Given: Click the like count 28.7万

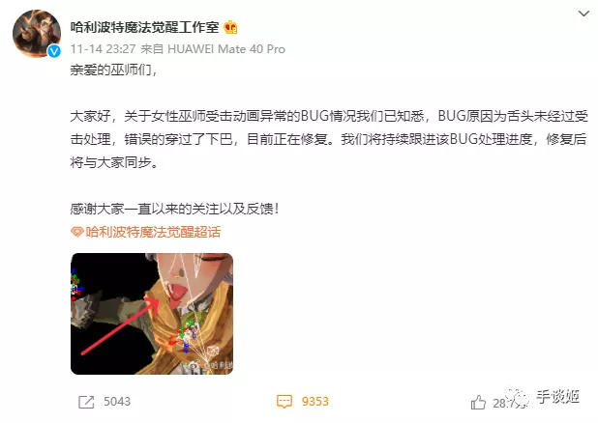Looking at the screenshot, I should [508, 403].
